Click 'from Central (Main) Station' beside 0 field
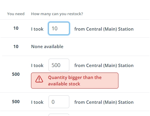Viewport: 150px width, 116px height. (x=104, y=102)
